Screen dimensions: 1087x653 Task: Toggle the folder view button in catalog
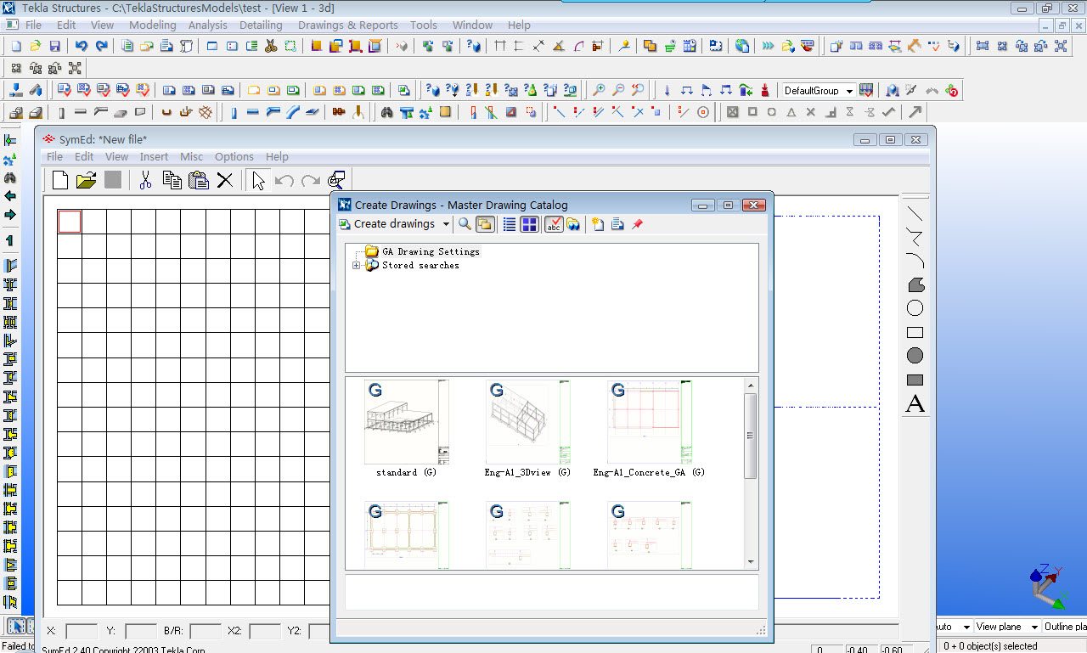point(485,224)
